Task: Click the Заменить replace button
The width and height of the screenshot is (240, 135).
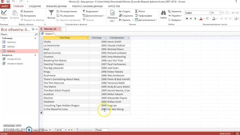Action: click(x=175, y=11)
